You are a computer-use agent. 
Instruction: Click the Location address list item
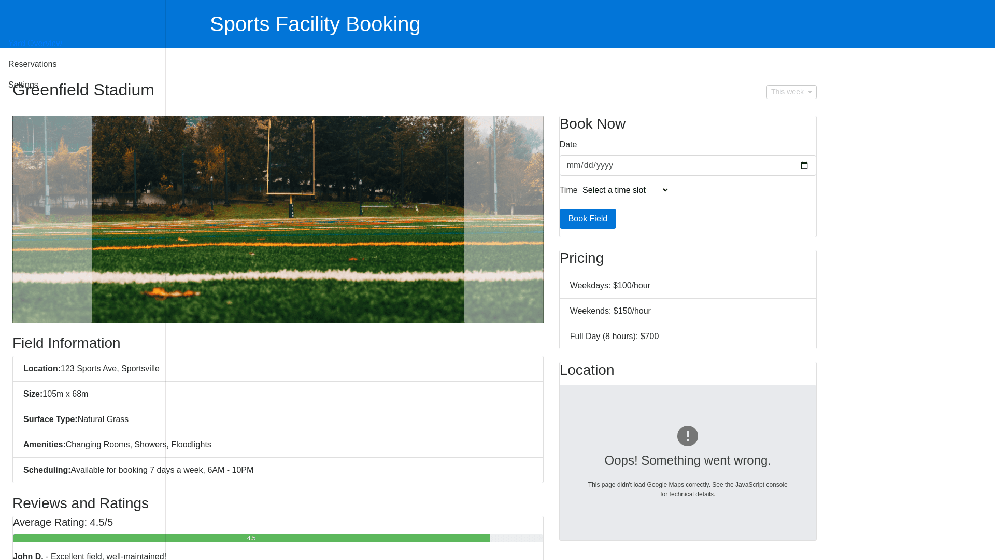coord(278,369)
